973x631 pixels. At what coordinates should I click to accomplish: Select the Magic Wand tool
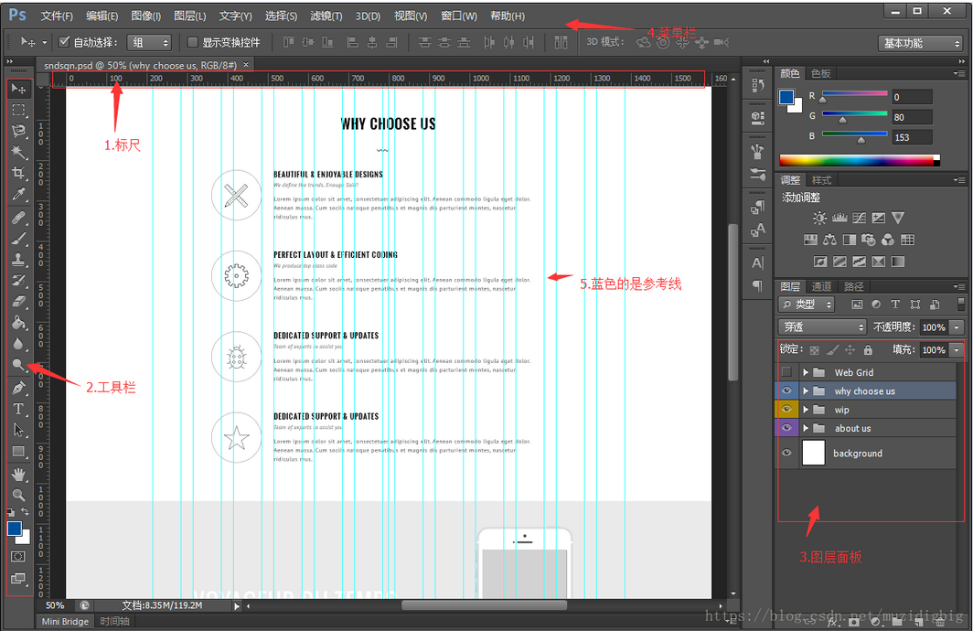[x=18, y=152]
